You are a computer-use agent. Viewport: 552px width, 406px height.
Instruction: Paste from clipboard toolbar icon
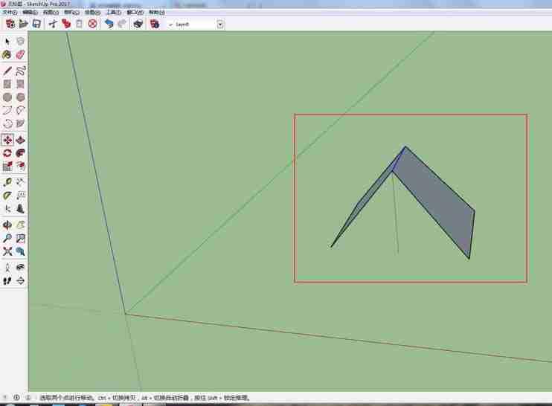[x=79, y=24]
